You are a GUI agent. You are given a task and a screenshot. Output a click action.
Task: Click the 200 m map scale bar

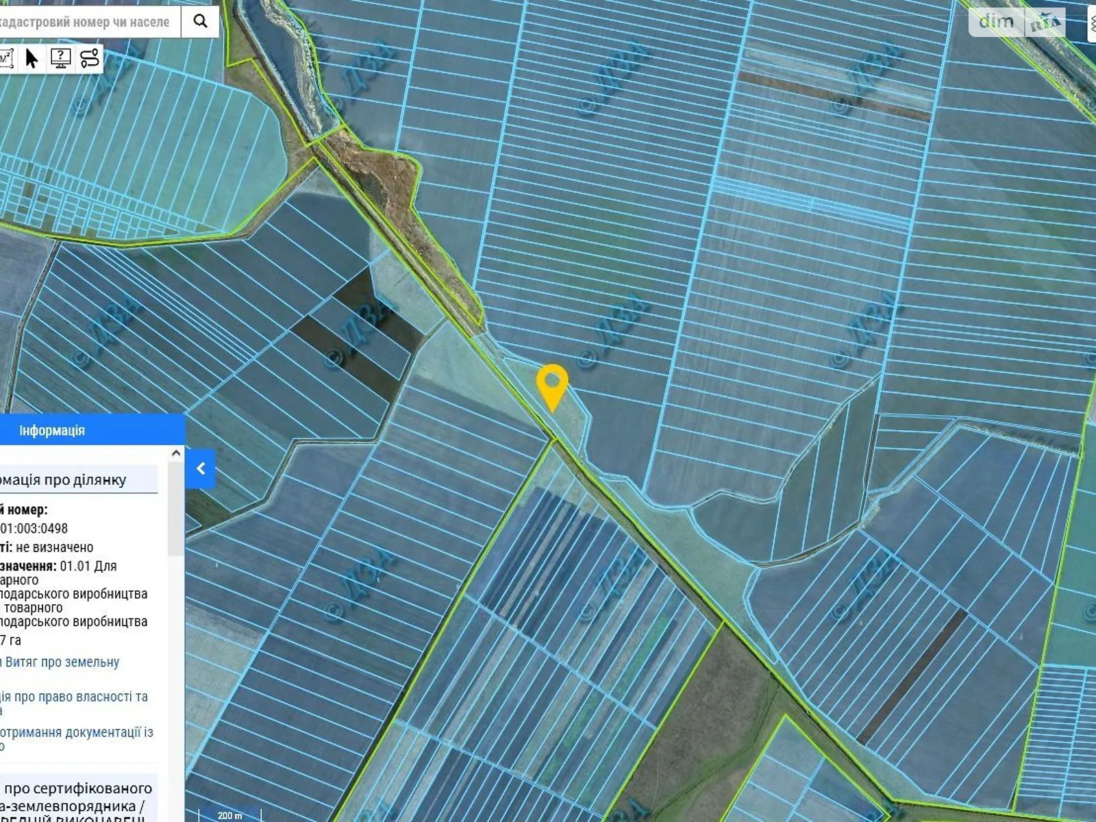pyautogui.click(x=229, y=814)
